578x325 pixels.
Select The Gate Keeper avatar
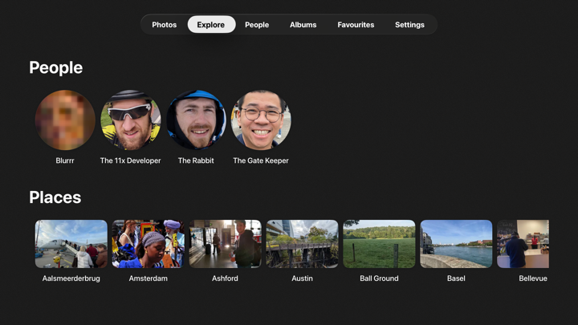click(261, 120)
